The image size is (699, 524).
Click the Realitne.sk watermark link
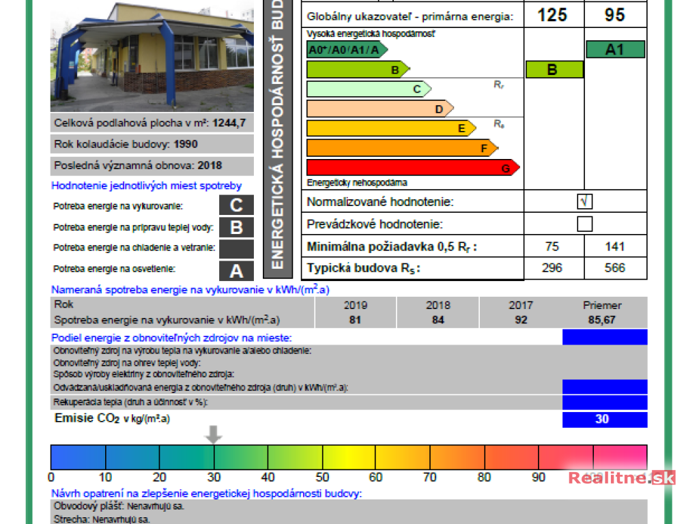[621, 478]
